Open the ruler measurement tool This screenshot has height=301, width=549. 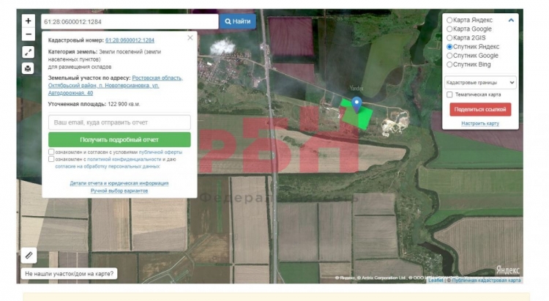(29, 255)
